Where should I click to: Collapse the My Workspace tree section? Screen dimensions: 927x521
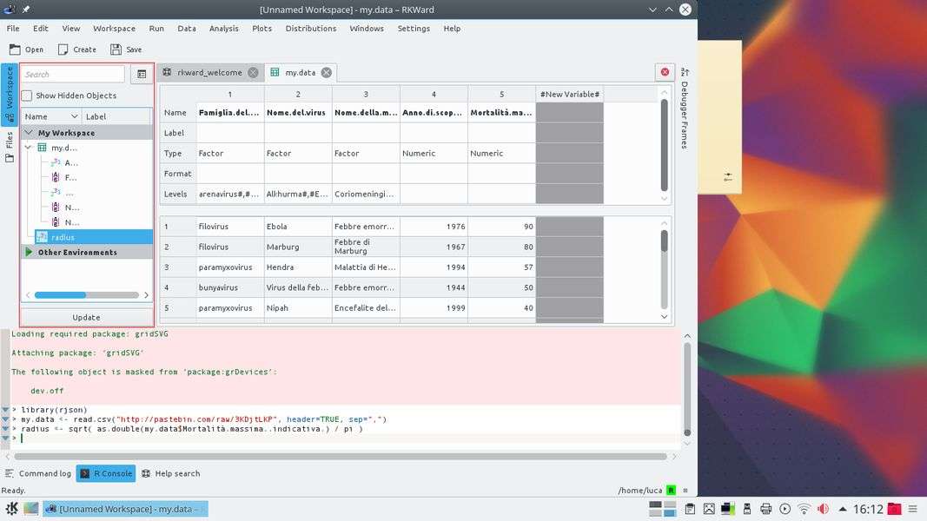pyautogui.click(x=29, y=133)
